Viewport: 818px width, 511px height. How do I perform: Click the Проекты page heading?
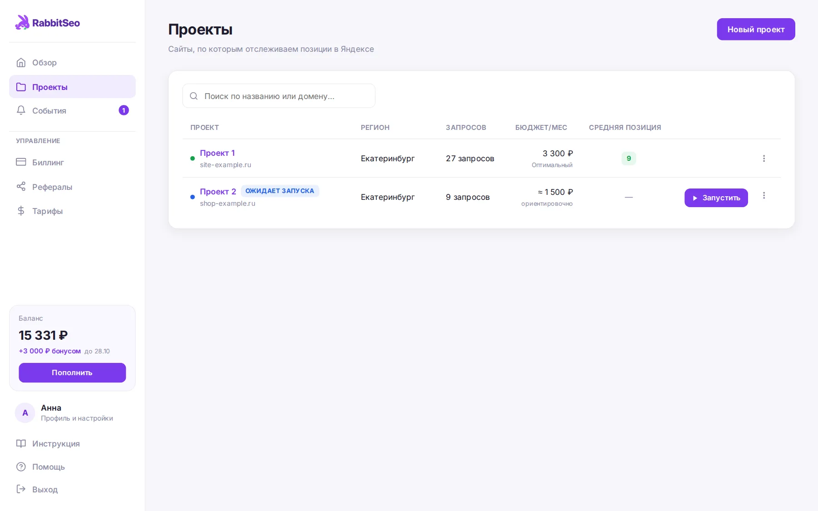(200, 30)
